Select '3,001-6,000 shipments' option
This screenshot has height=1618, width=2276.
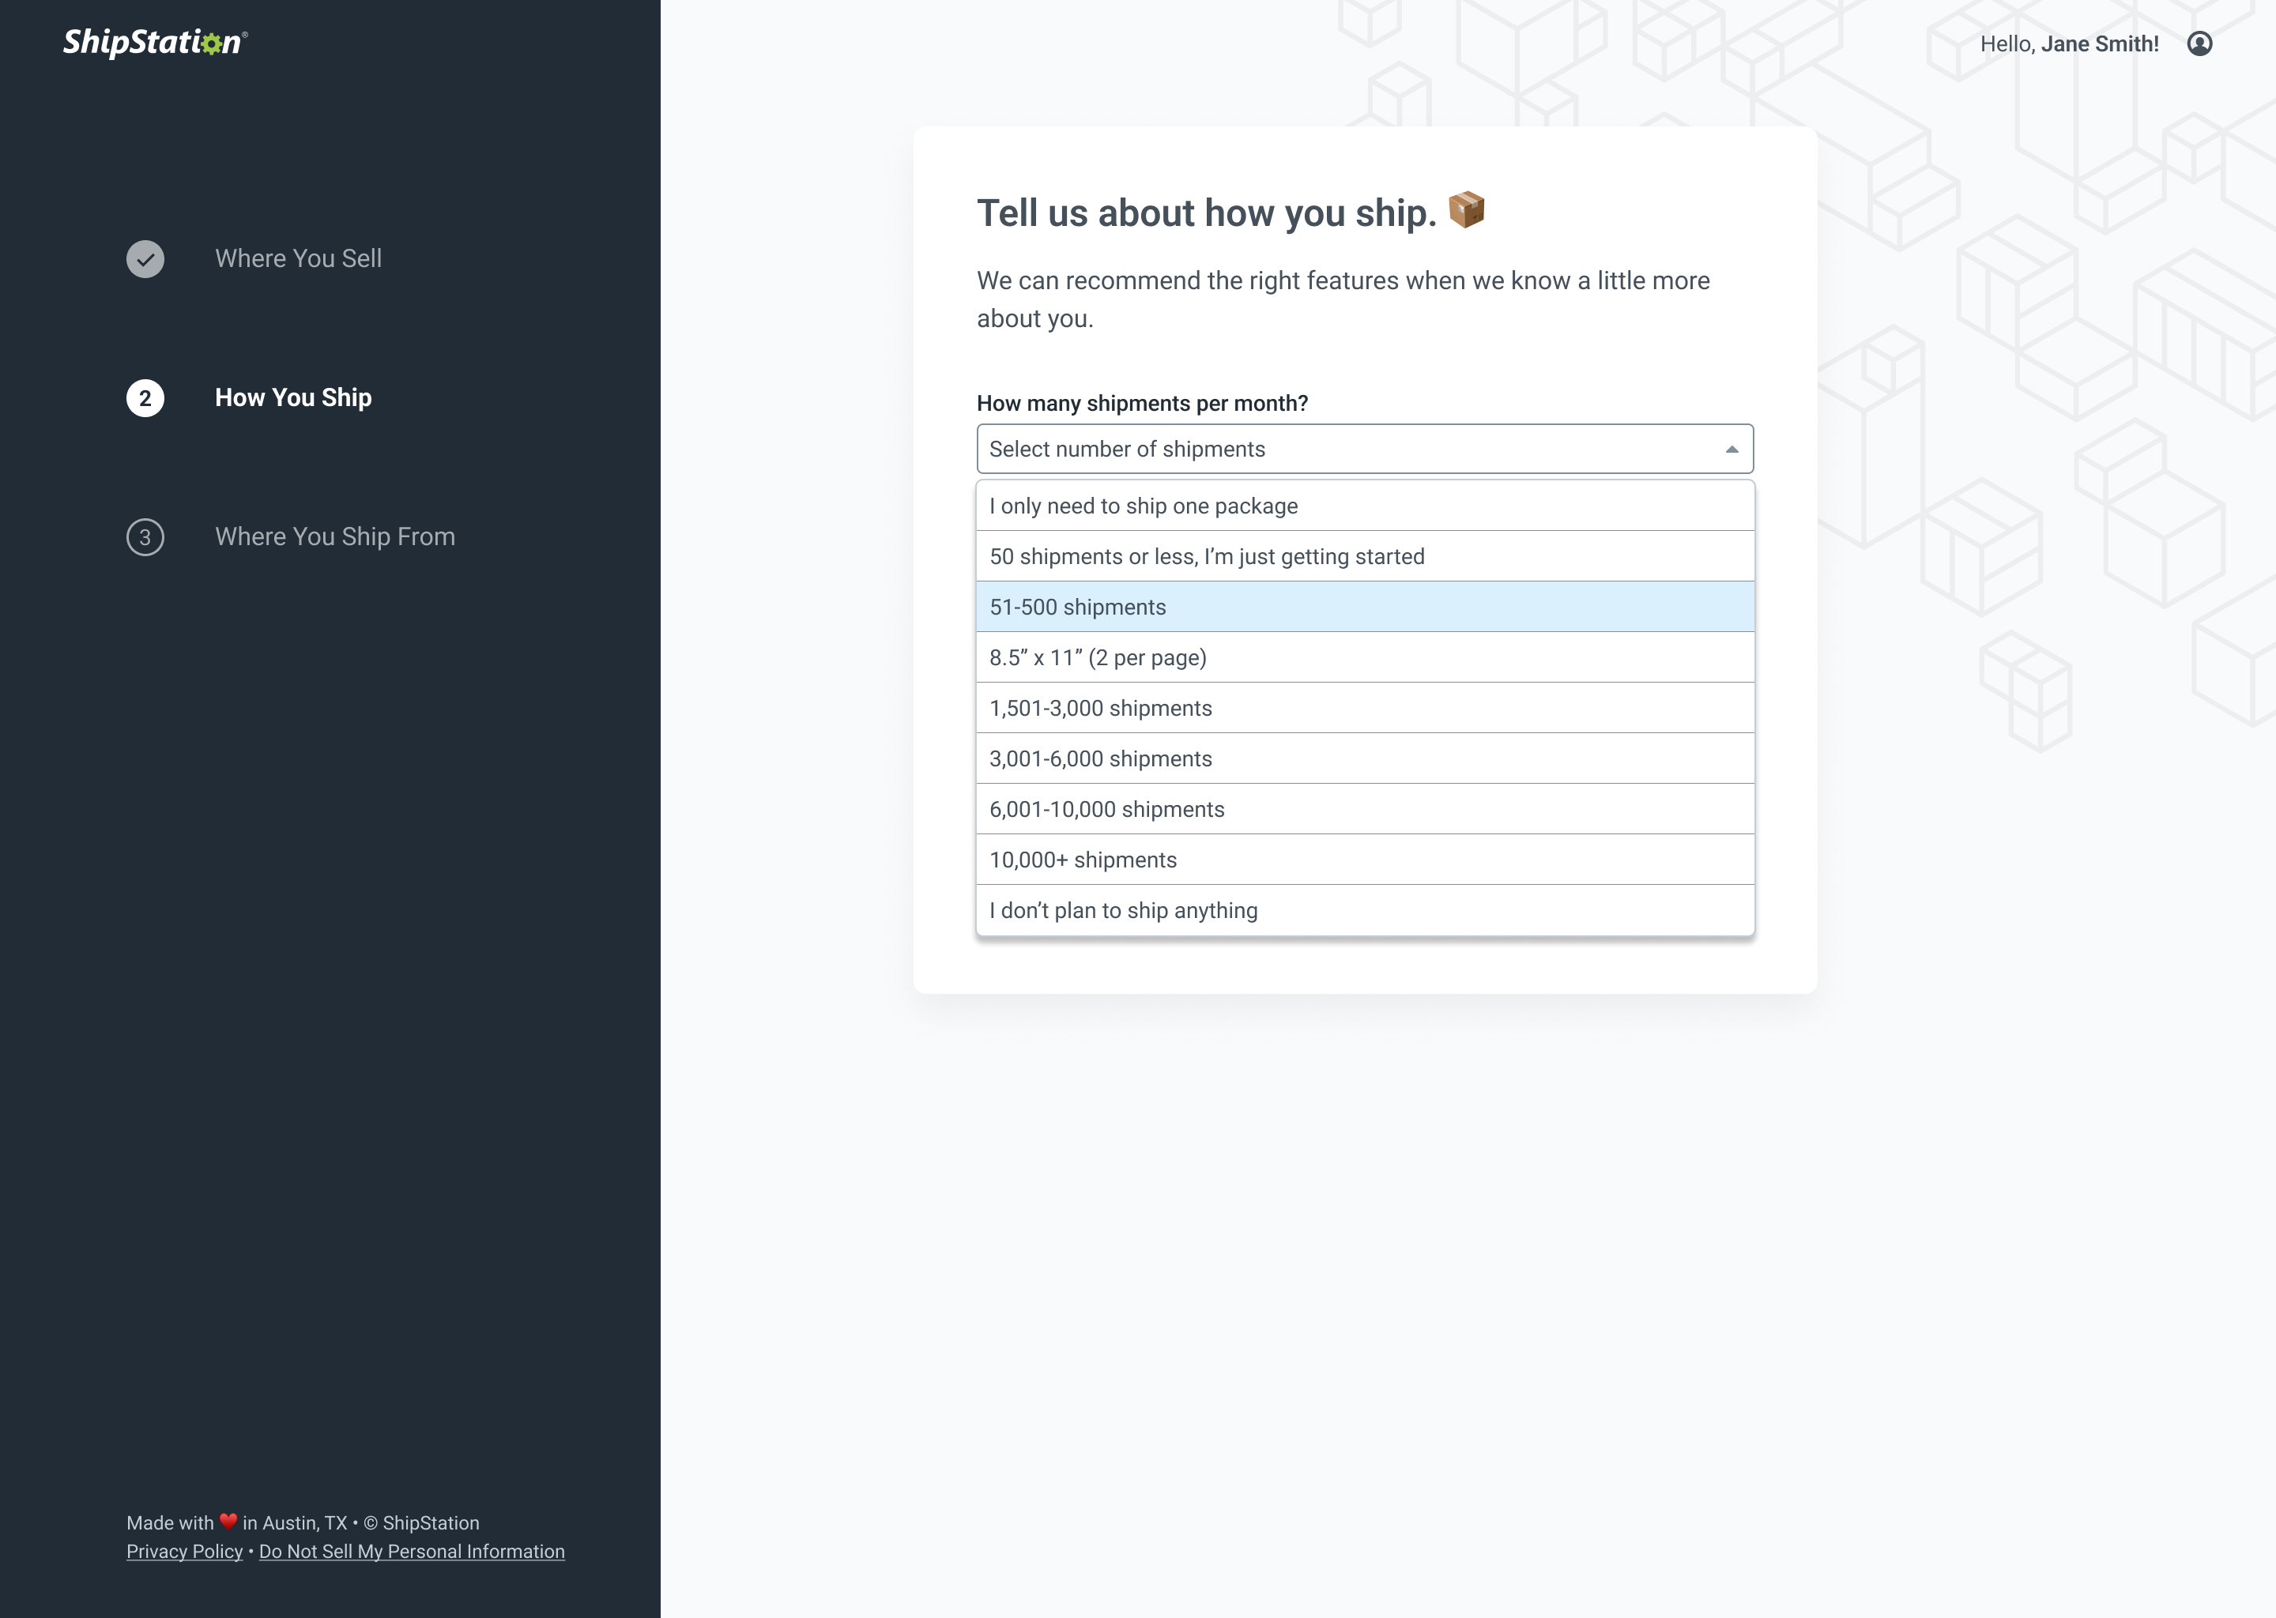click(1364, 758)
